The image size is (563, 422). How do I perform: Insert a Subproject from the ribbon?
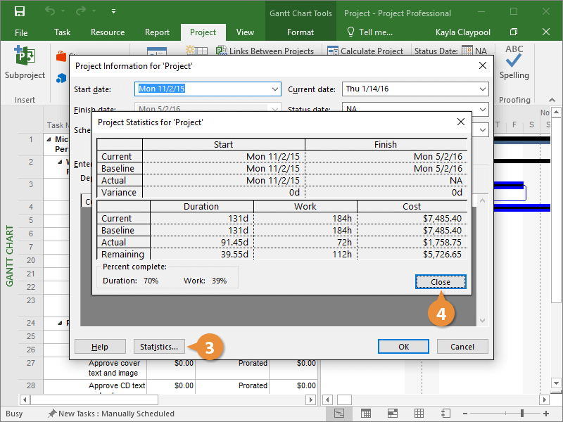coord(25,65)
